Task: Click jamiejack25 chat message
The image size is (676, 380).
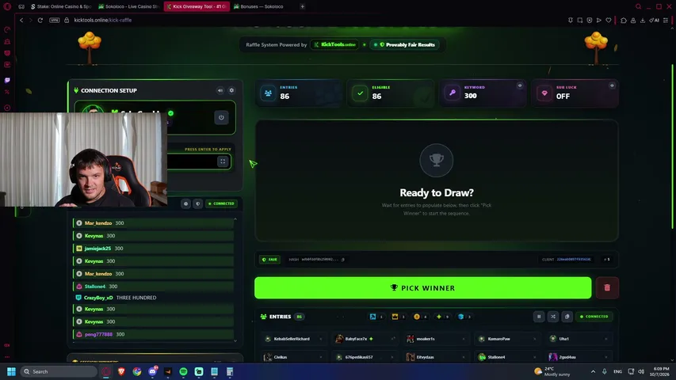Action: pyautogui.click(x=153, y=249)
